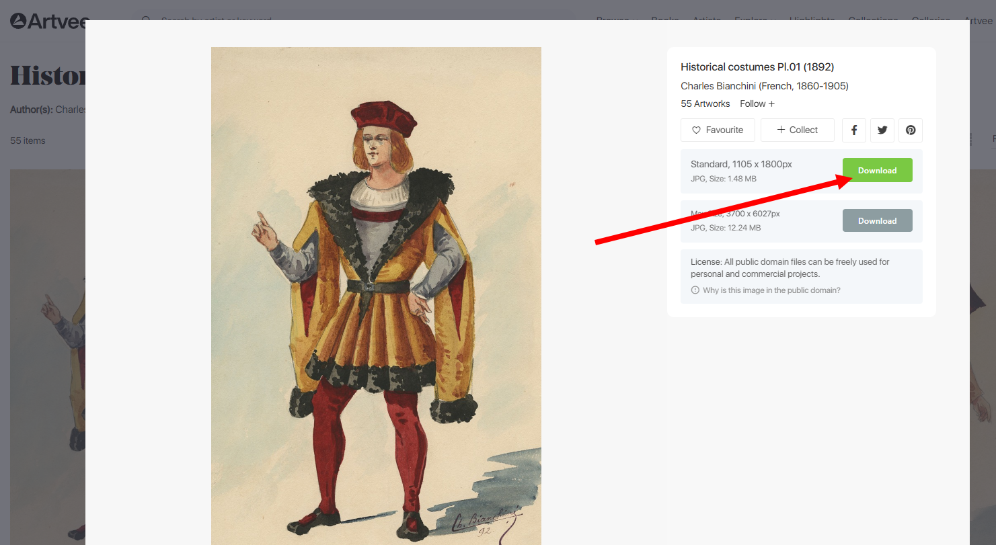Click the 'JPG, Size: 1.48 MB' text
The height and width of the screenshot is (545, 996).
tap(724, 179)
